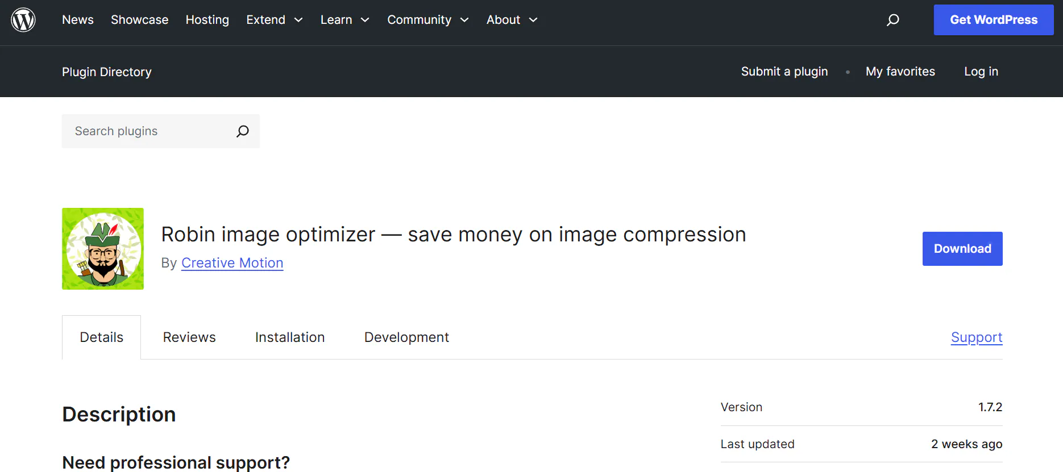This screenshot has width=1063, height=472.
Task: Click the plugin title Robin image optimizer
Action: (x=454, y=234)
